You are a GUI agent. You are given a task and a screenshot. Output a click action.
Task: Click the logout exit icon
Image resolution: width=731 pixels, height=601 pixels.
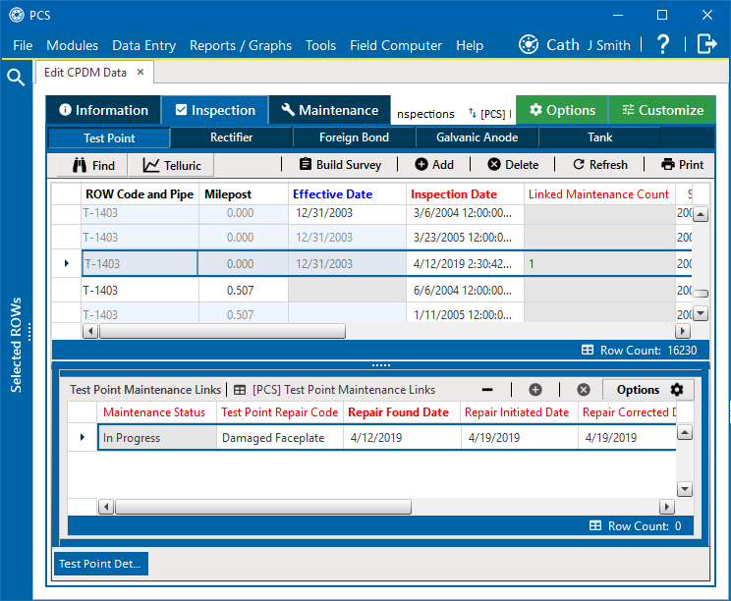click(x=706, y=44)
